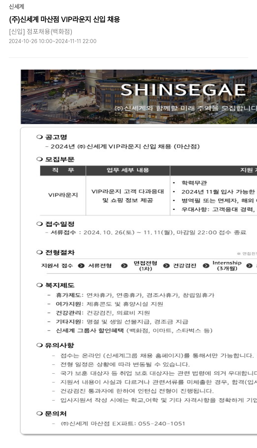This screenshot has height=448, width=257.
Task: Click the 접수일정 section heading
Action: 59,224
